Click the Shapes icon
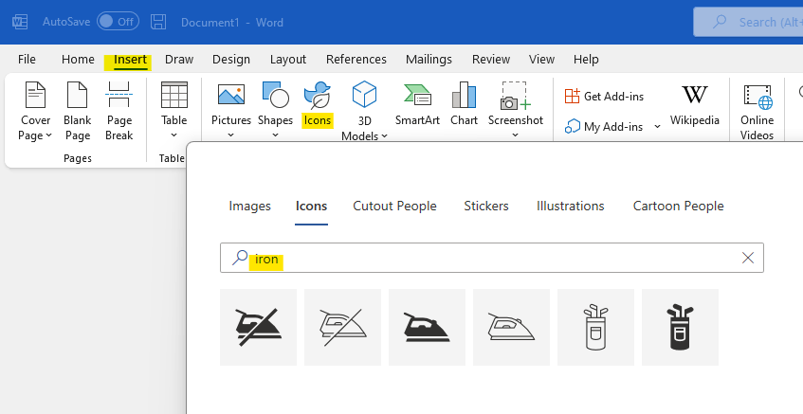803x414 pixels. (276, 95)
